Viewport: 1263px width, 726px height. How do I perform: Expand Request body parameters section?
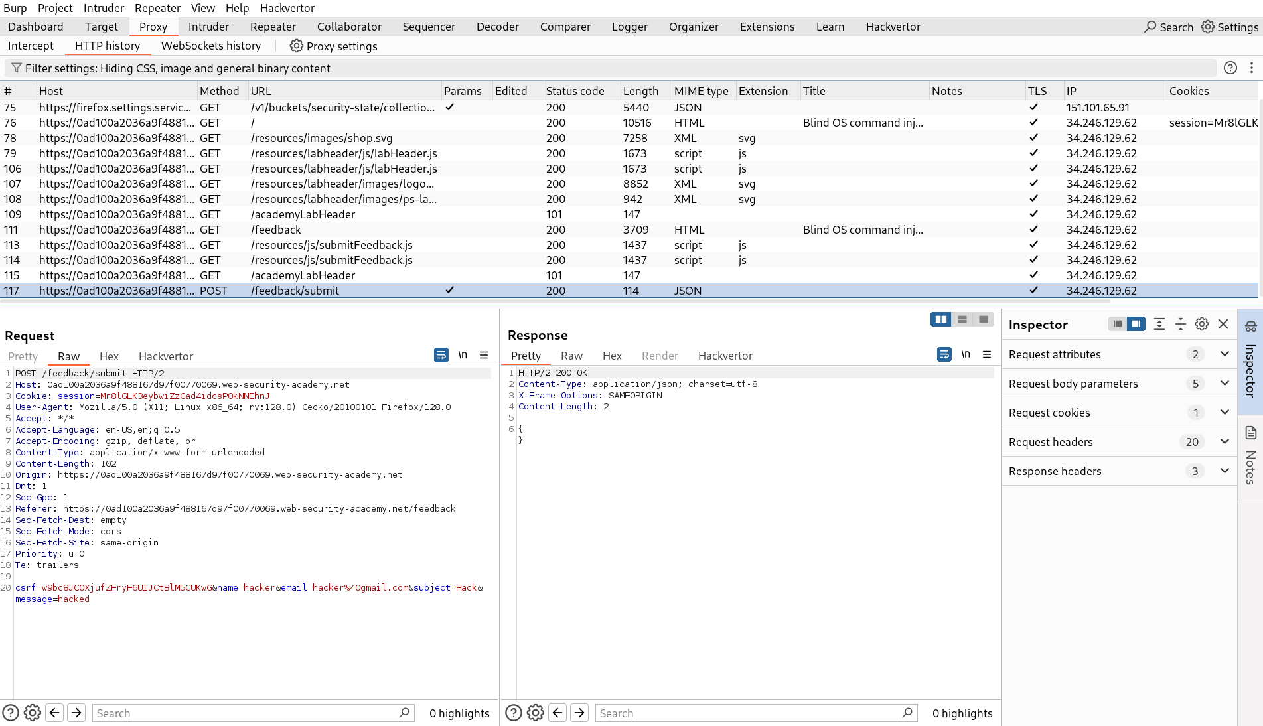pyautogui.click(x=1119, y=384)
